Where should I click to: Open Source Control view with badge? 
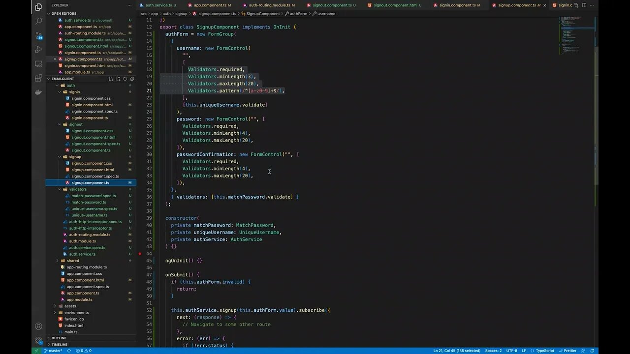click(x=38, y=35)
